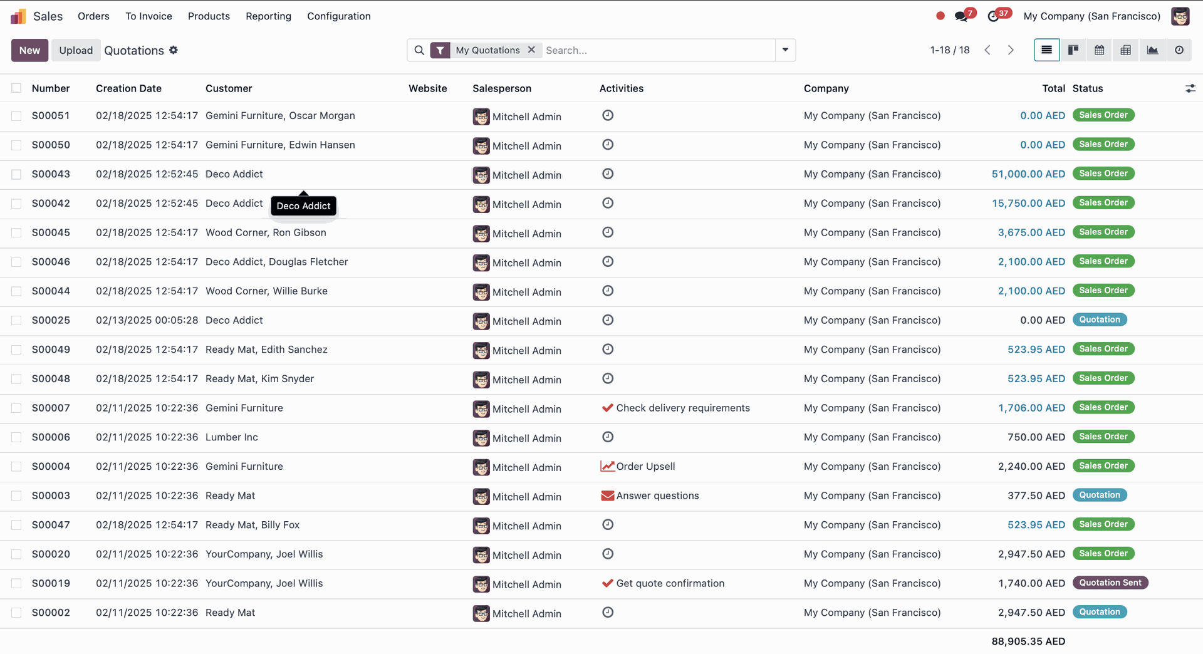
Task: Open the messages chat icon
Action: [x=961, y=16]
